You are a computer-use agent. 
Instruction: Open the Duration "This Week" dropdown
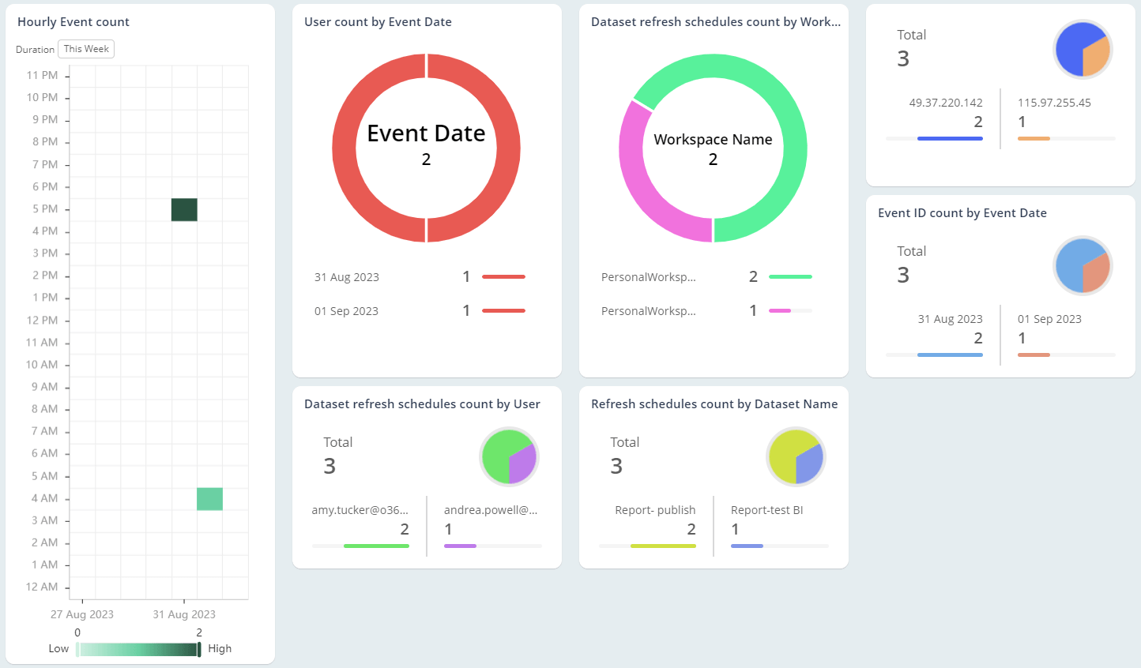85,48
